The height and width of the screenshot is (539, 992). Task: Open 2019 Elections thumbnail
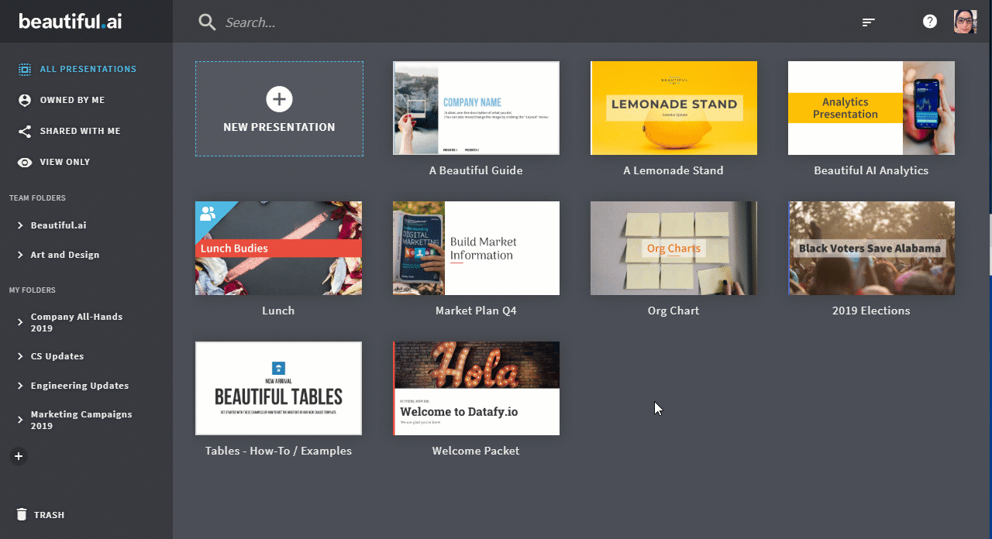871,248
